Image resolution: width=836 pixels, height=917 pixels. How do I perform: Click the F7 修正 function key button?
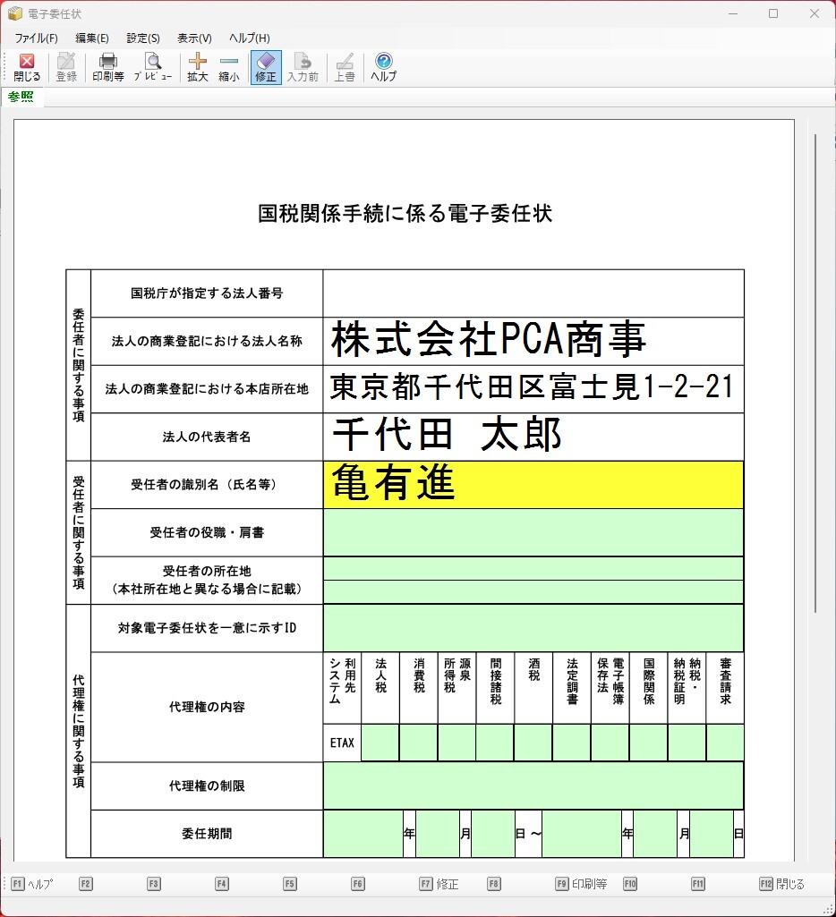439,884
